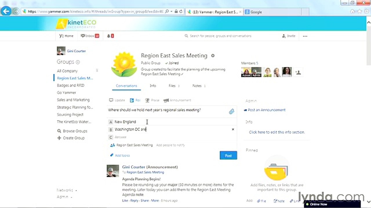Open Sales and Marketing group
371x208 pixels.
[73, 100]
